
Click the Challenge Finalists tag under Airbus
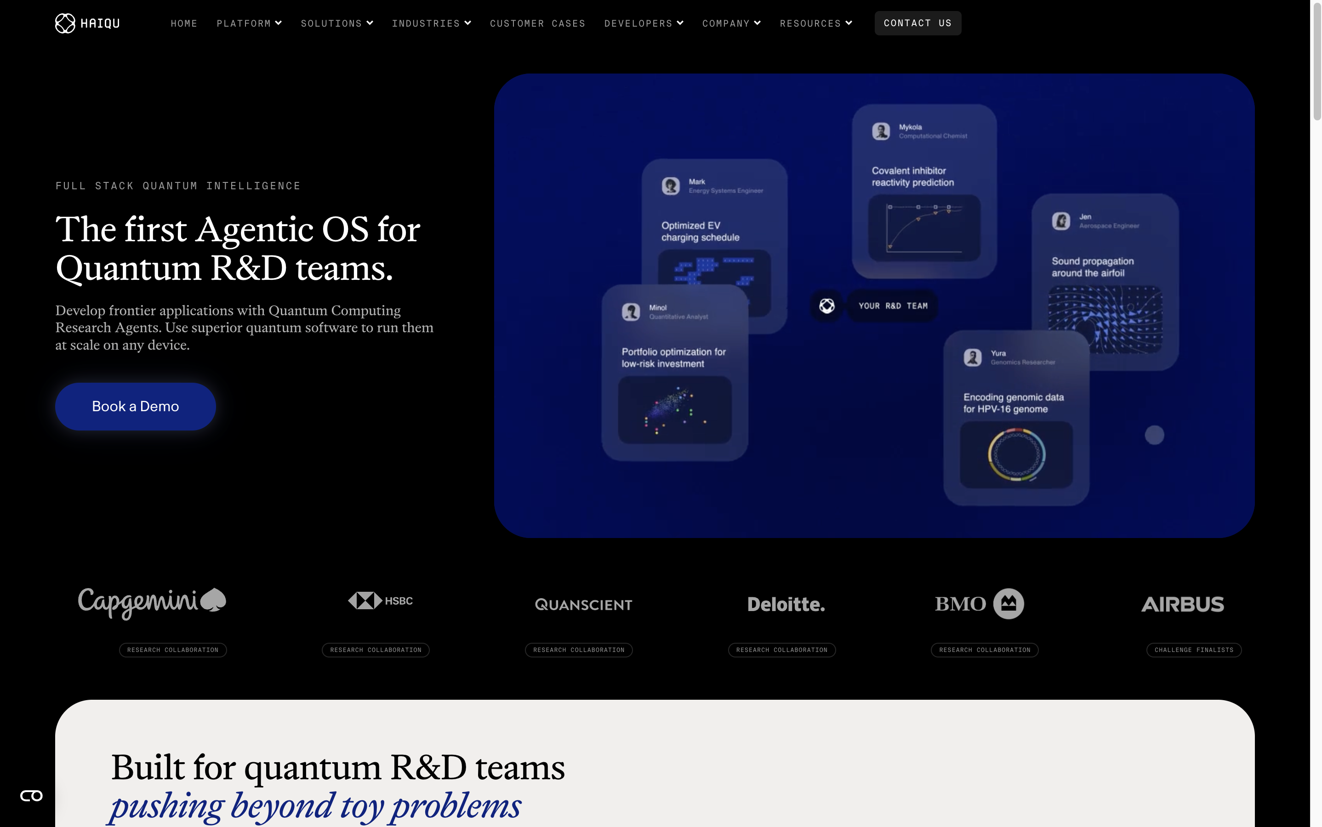1194,650
